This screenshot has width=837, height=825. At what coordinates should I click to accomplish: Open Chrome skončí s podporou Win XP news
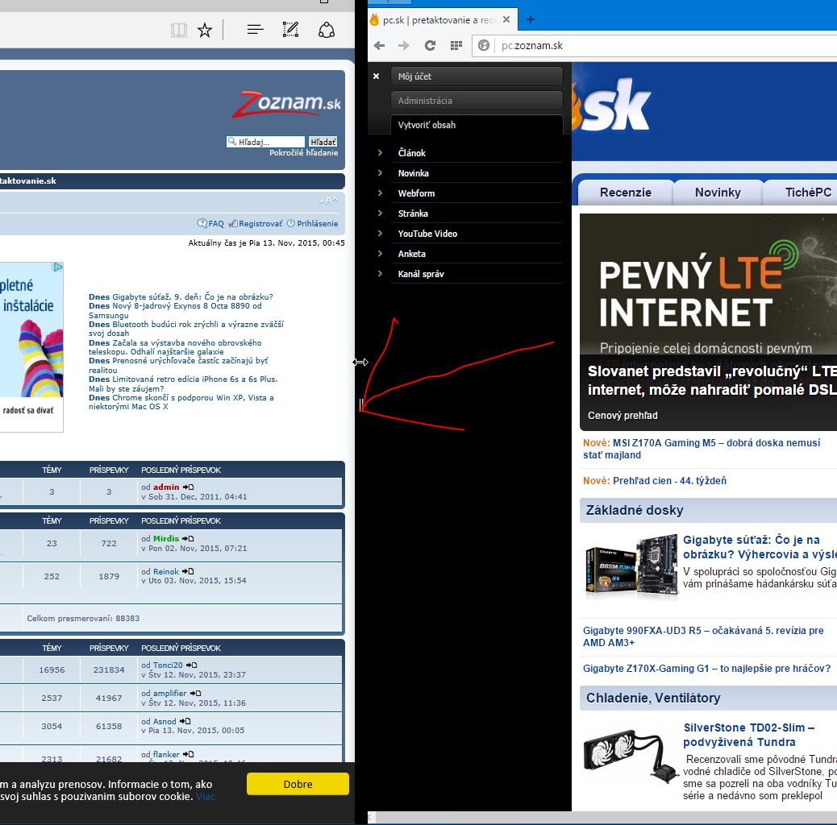click(x=181, y=402)
